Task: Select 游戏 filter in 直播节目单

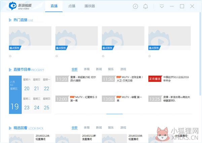Action: click(x=123, y=69)
